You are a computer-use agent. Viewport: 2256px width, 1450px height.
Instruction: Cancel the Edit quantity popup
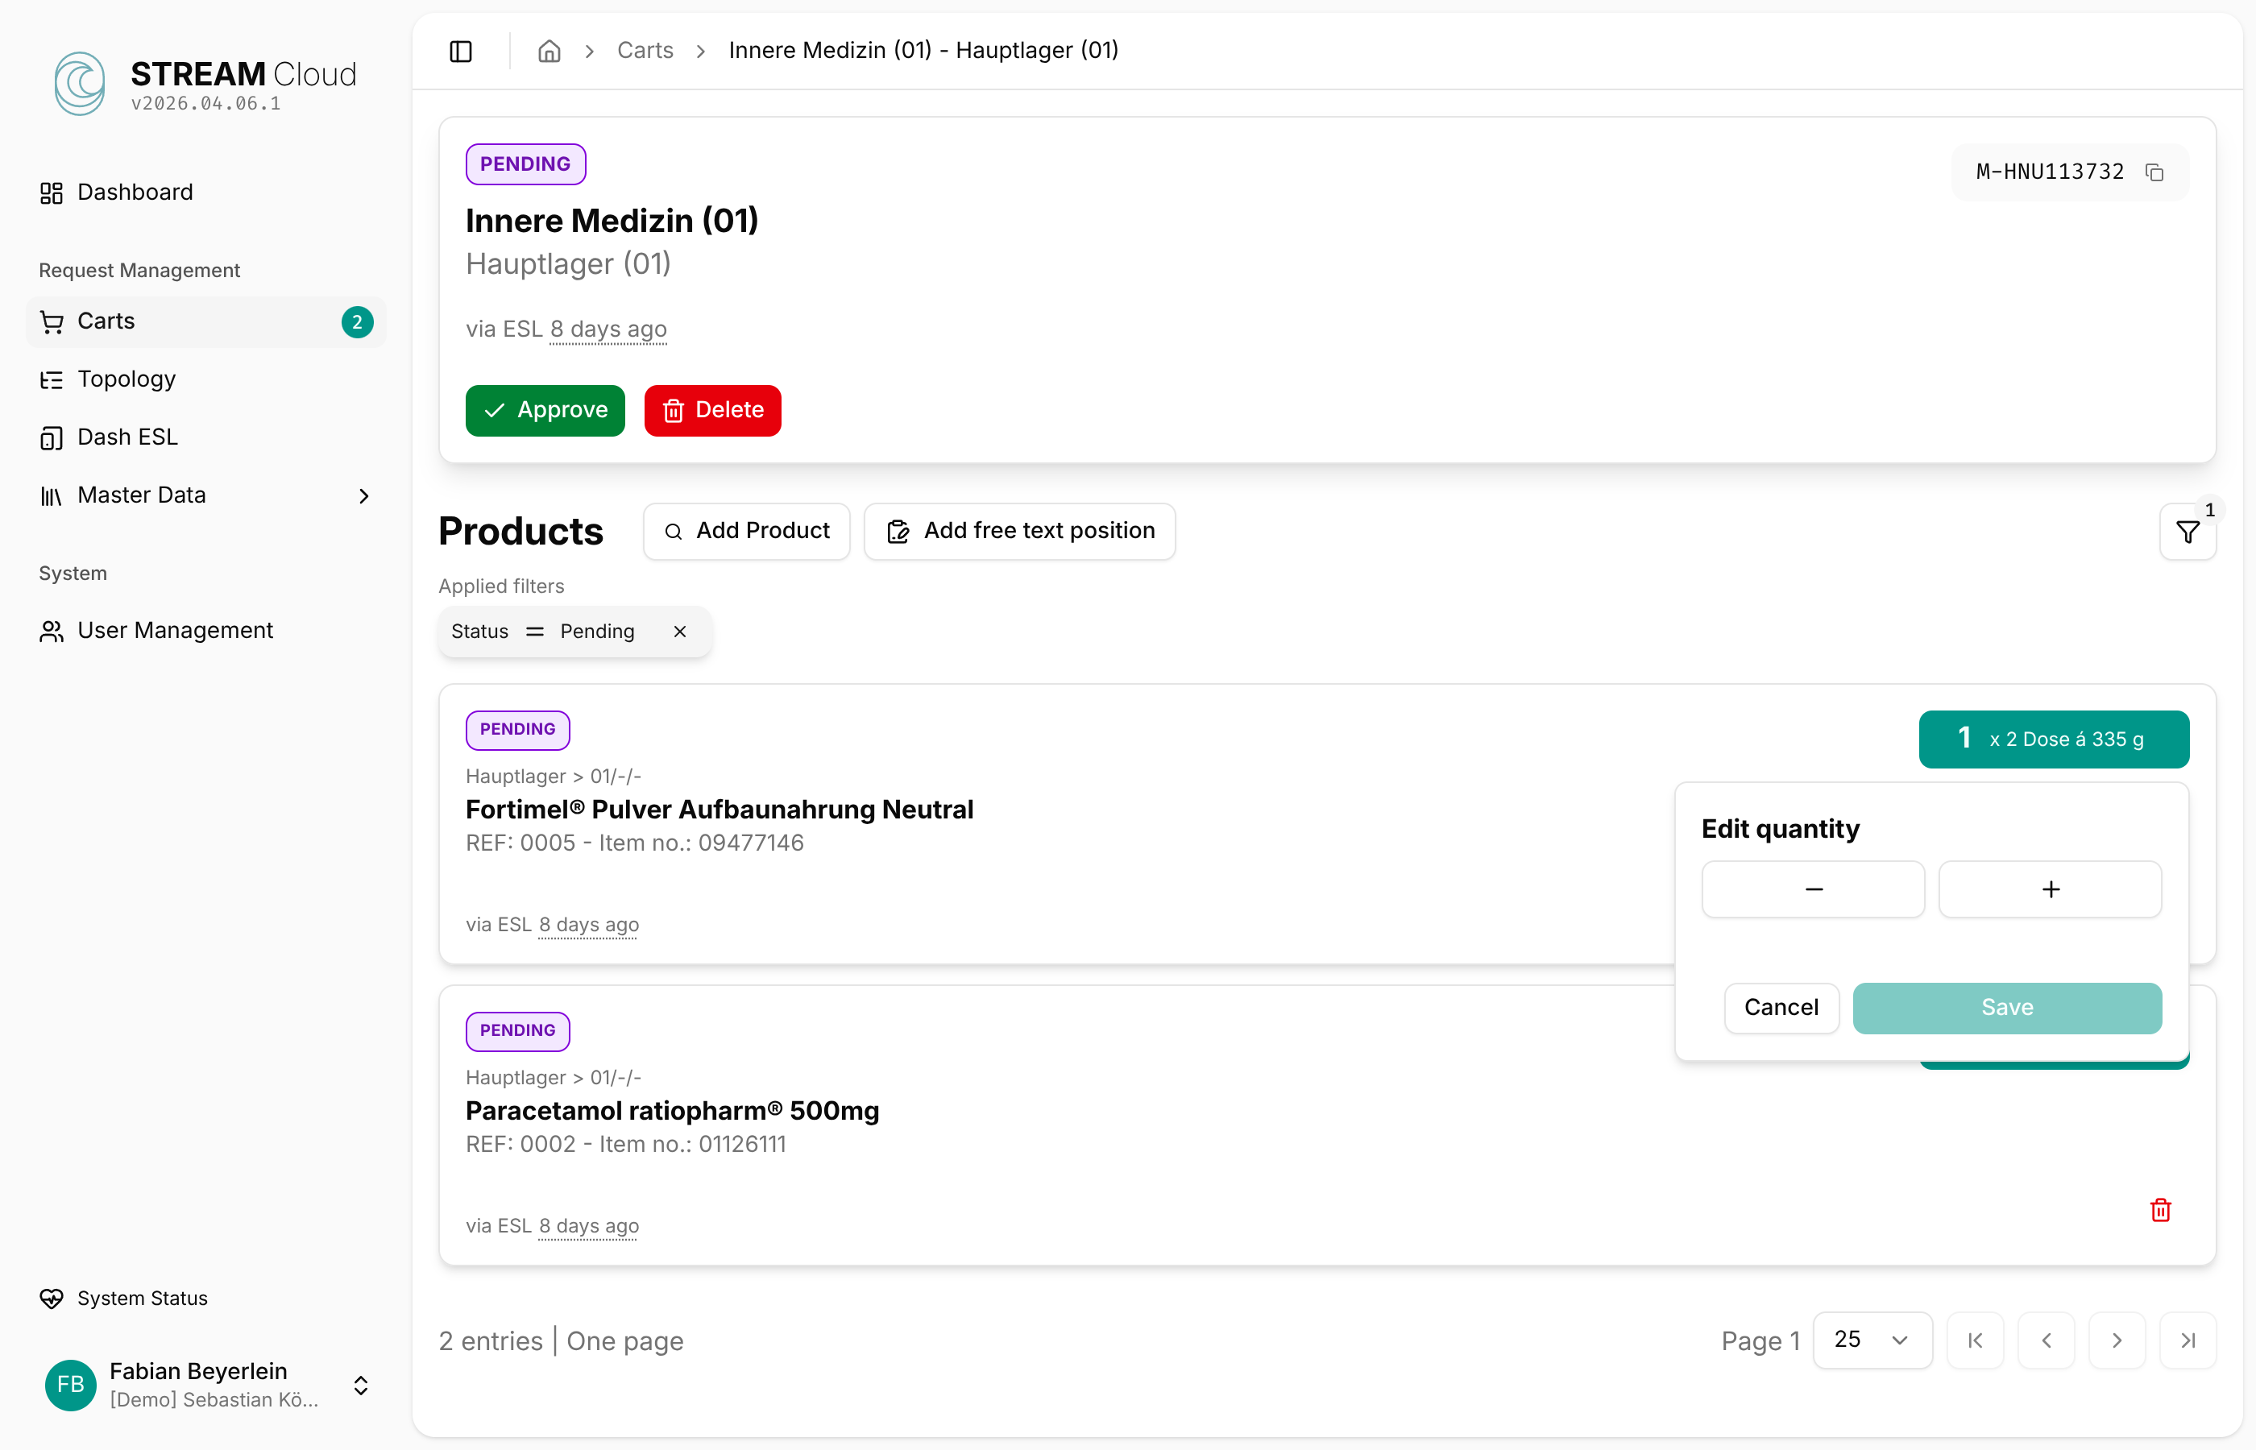[x=1781, y=1008]
